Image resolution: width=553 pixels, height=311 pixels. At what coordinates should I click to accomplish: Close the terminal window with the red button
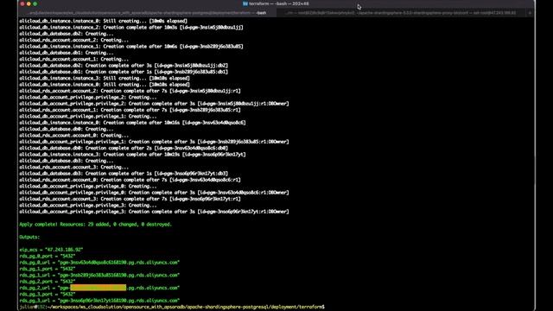22,3
